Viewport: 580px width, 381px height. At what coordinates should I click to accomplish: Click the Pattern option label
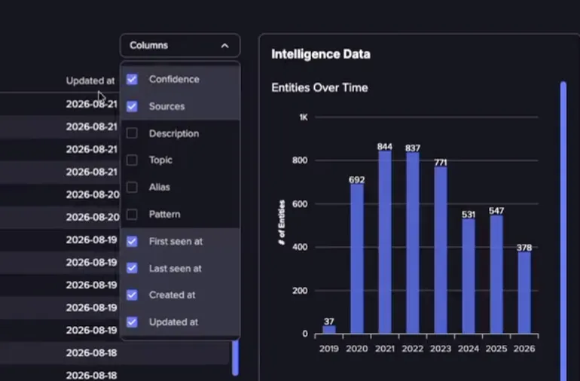165,214
